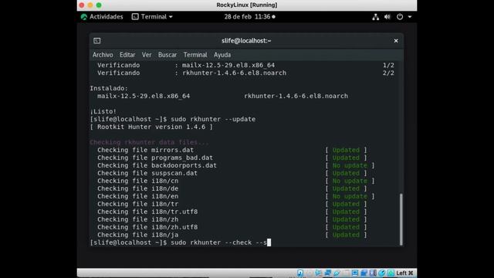The height and width of the screenshot is (278, 494).
Task: Click the 'No update' status for backdoorports.dat
Action: 350,165
